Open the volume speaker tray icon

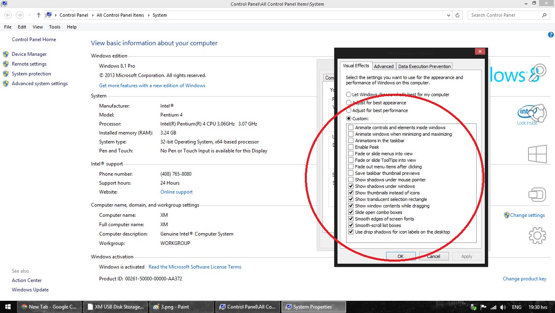[503, 307]
